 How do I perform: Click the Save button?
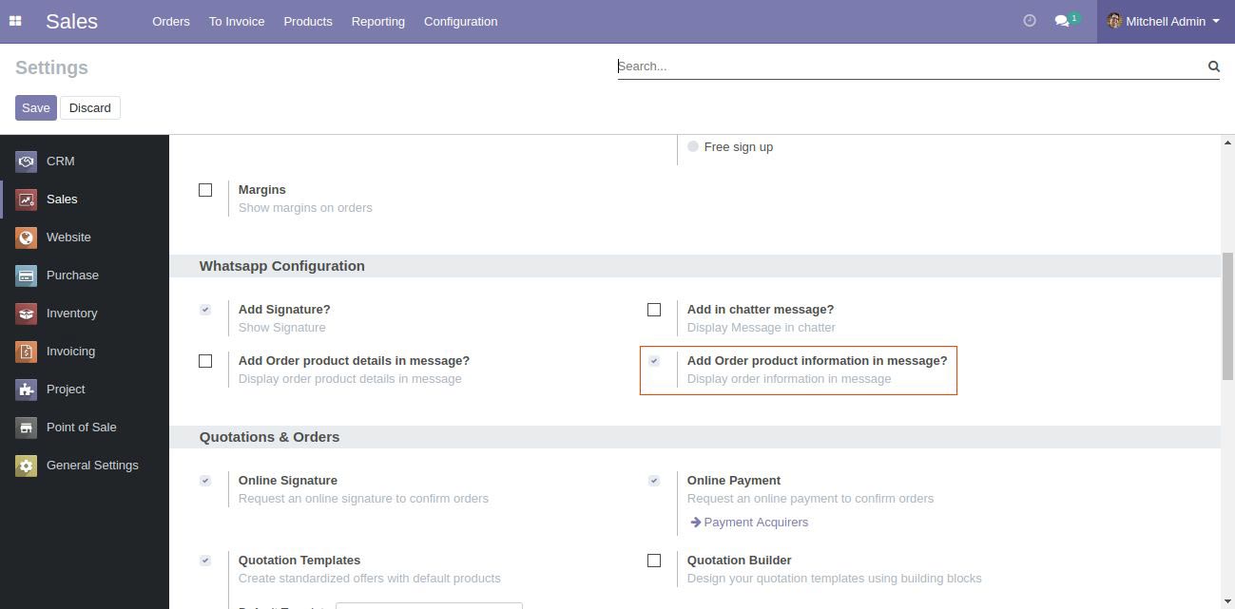[35, 107]
